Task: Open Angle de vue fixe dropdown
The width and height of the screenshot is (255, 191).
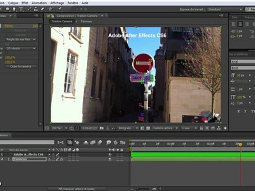Action: coord(21,40)
